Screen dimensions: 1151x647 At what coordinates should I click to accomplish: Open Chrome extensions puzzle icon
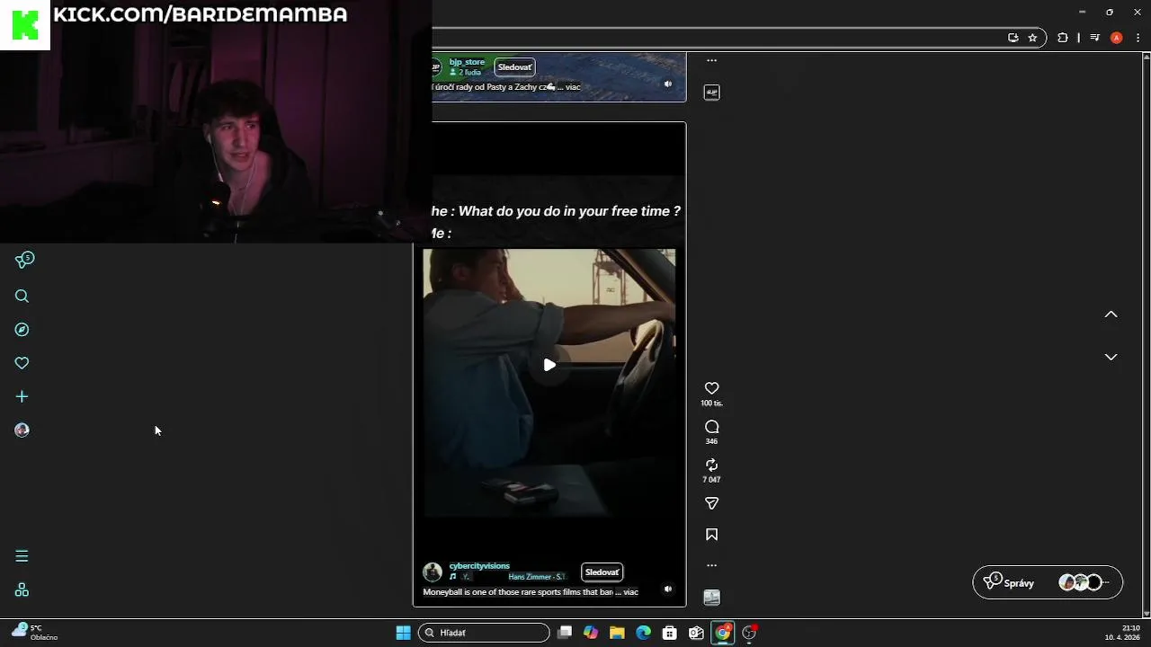1063,38
